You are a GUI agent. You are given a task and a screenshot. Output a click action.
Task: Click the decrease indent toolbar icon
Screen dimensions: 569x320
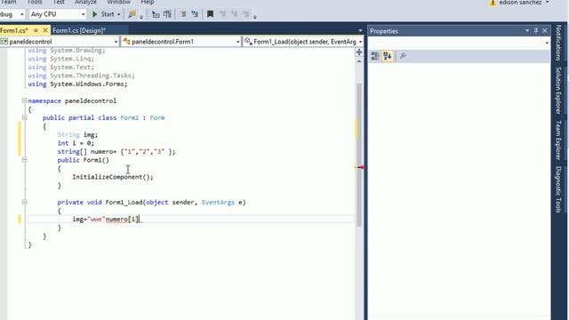pos(156,14)
